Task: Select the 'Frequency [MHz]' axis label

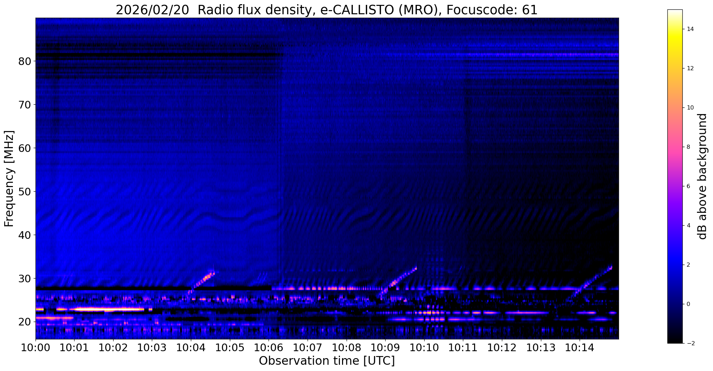Action: pyautogui.click(x=9, y=179)
